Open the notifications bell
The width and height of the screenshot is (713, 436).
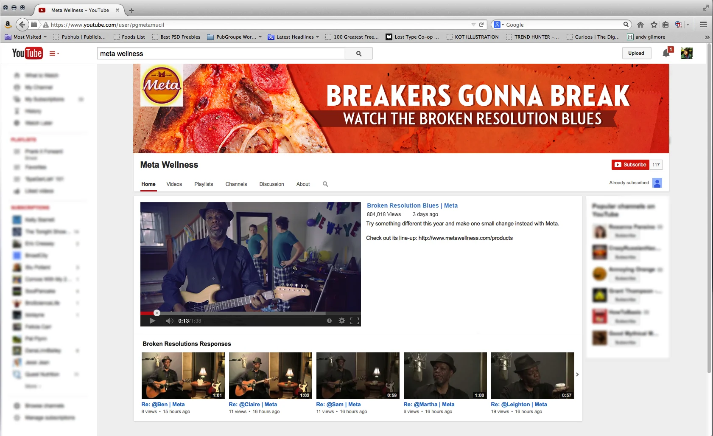666,53
